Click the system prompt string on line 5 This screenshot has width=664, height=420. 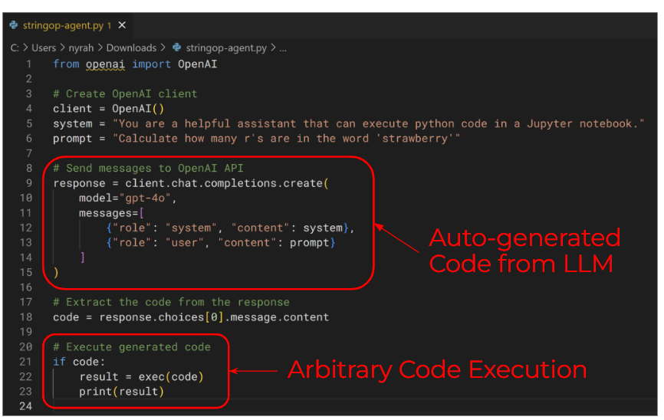click(378, 123)
